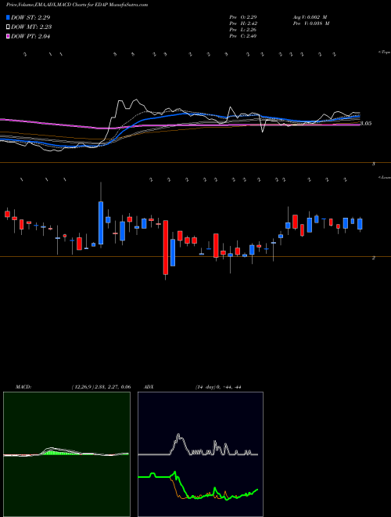Click the 3.05 price label on EMA chart
This screenshot has height=517, width=391.
pos(366,124)
